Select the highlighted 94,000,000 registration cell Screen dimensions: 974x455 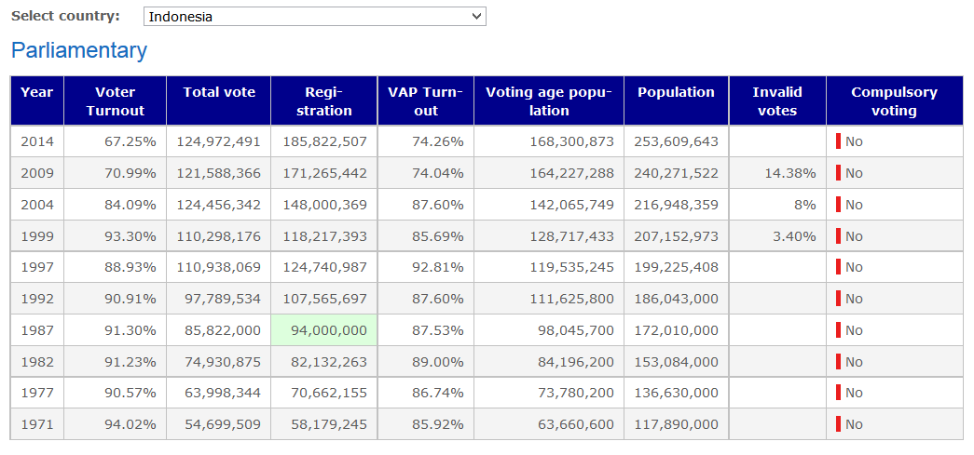pyautogui.click(x=324, y=330)
